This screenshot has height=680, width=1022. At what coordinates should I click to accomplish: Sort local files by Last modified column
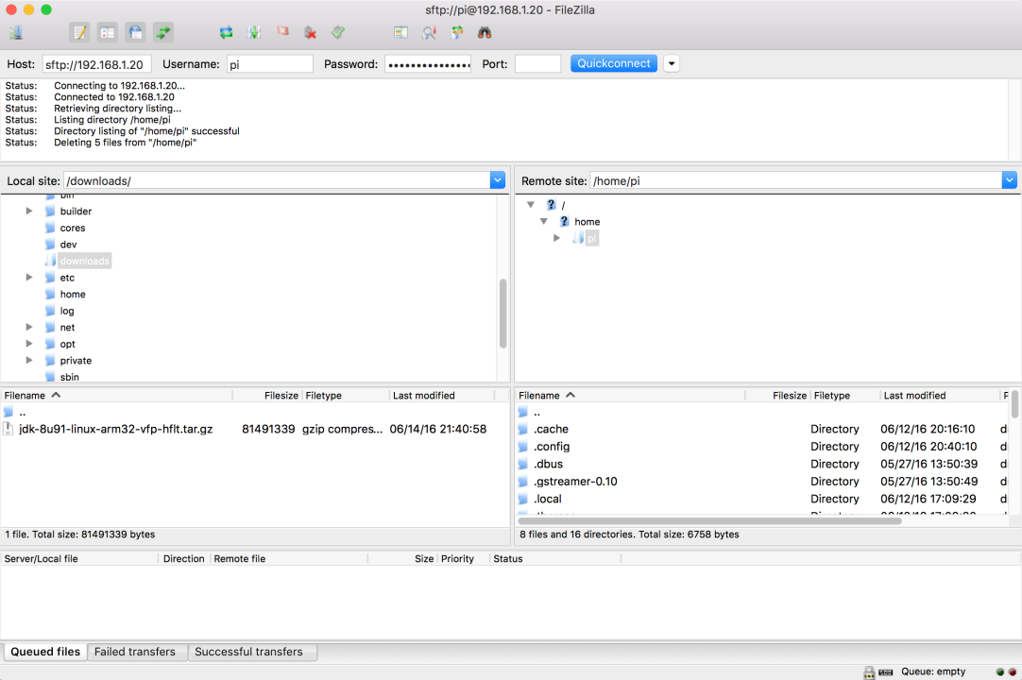pyautogui.click(x=442, y=396)
